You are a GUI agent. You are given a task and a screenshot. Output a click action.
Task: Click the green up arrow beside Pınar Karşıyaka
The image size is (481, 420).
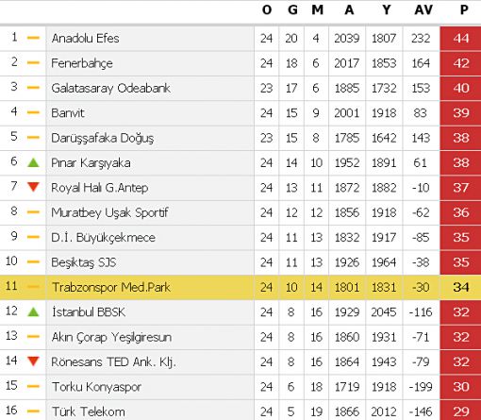(33, 162)
